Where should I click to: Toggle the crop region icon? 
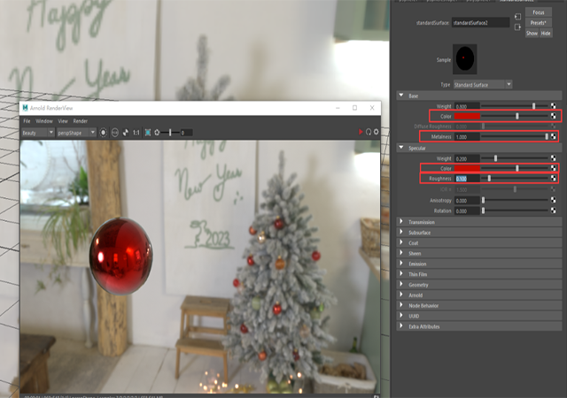point(148,133)
